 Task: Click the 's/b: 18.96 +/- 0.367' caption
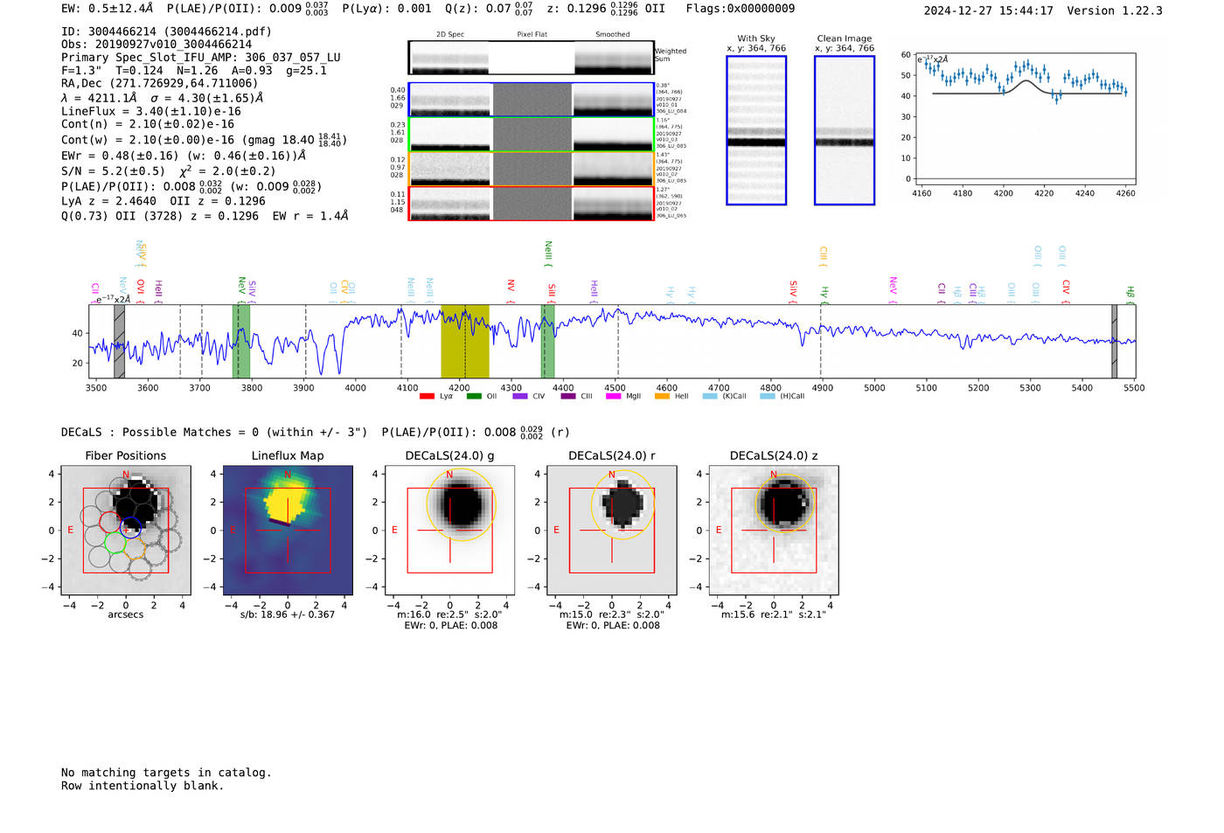coord(288,614)
